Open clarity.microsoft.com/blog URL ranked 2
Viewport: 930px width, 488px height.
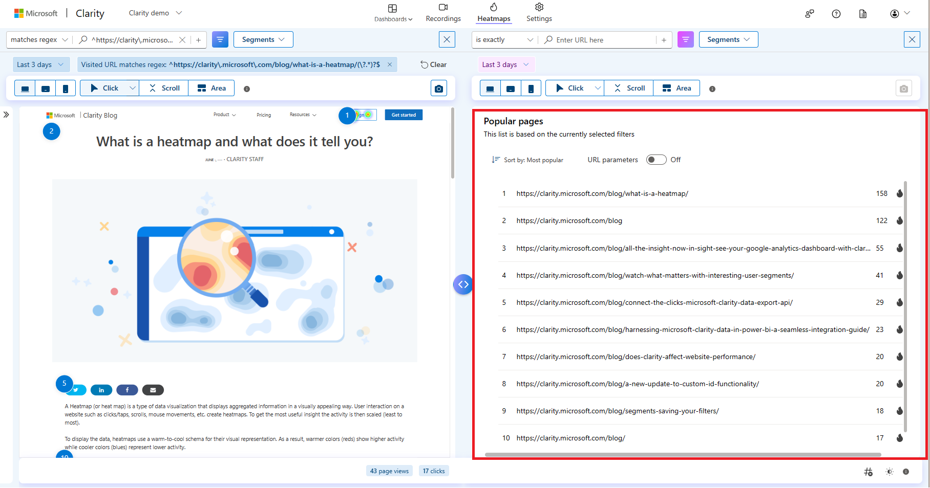point(569,220)
